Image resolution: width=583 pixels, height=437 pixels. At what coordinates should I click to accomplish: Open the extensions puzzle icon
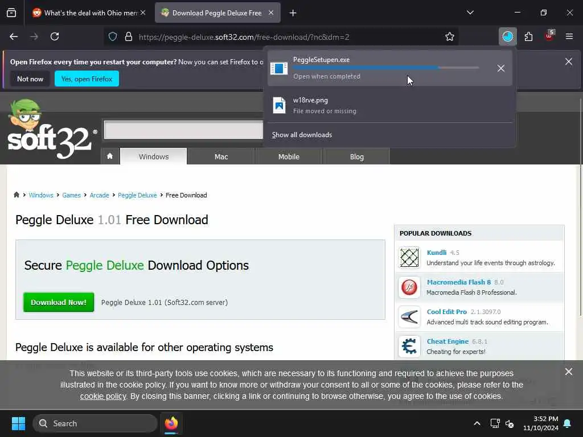528,36
